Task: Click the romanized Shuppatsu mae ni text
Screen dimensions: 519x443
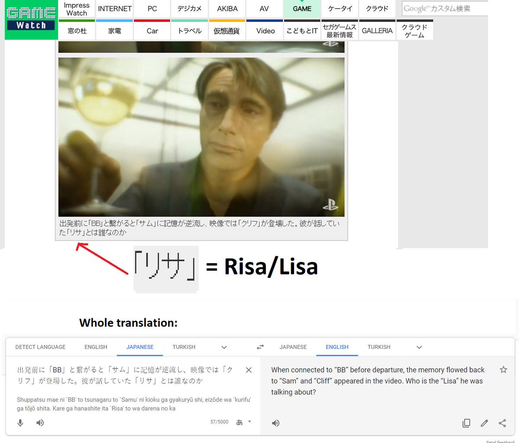Action: 134,404
